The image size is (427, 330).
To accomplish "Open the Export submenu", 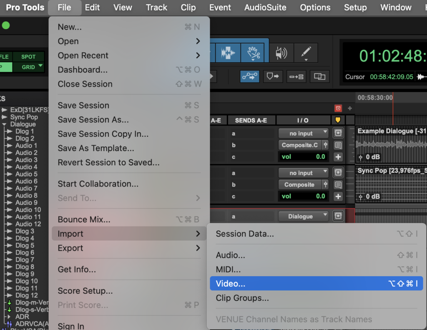I will (128, 248).
